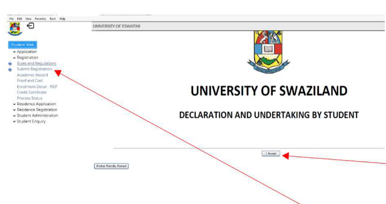386x204 pixels.
Task: Click the I Accept button
Action: click(x=271, y=154)
